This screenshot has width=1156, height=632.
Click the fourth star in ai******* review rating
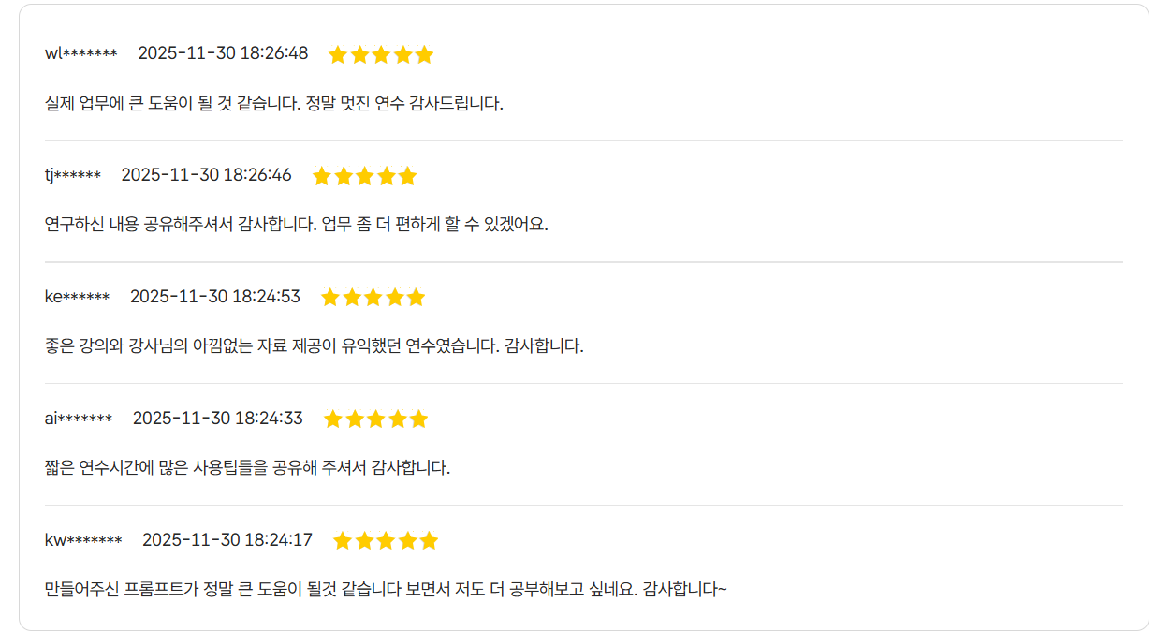398,419
